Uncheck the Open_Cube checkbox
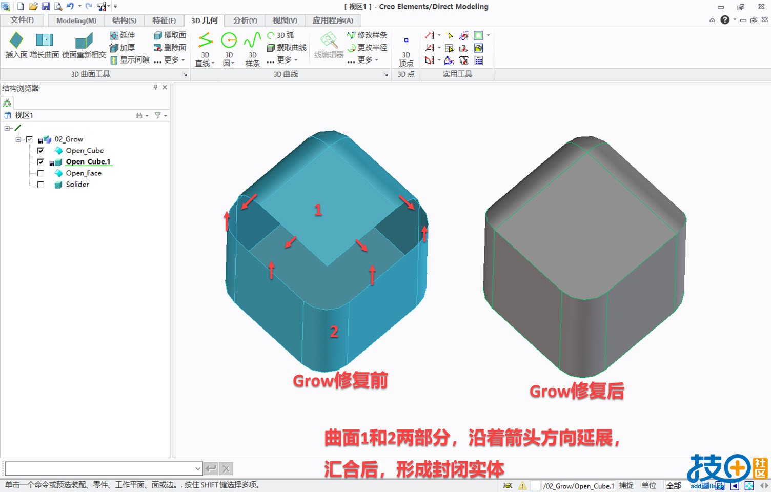 40,151
